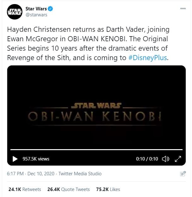Mute the video with the speaker icon
192x197 pixels.
(x=166, y=159)
